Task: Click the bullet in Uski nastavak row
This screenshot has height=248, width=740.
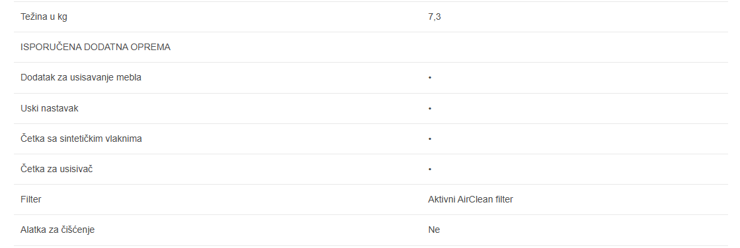Action: click(430, 108)
